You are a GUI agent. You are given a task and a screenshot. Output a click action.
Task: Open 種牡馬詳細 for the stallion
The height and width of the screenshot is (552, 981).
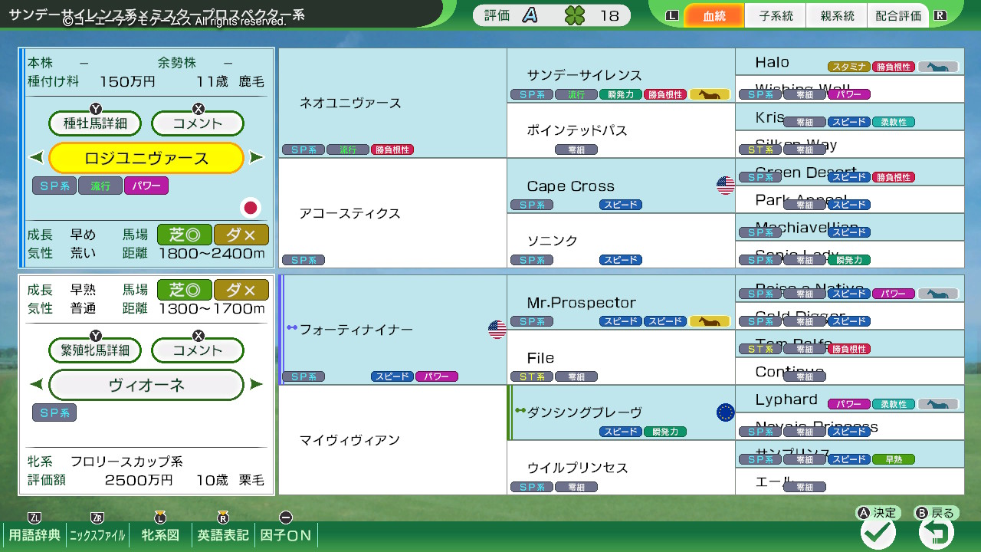point(96,123)
